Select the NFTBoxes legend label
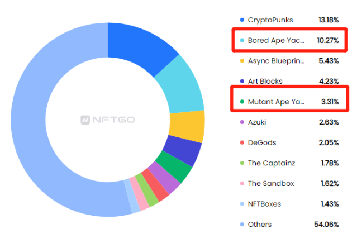Screen dimensions: 357x238 264,204
